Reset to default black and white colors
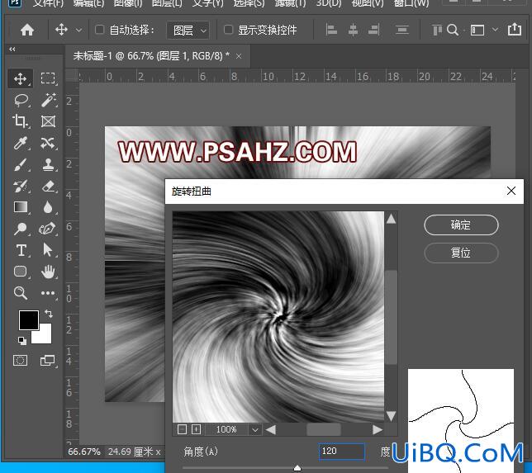532x473 pixels. coord(22,340)
